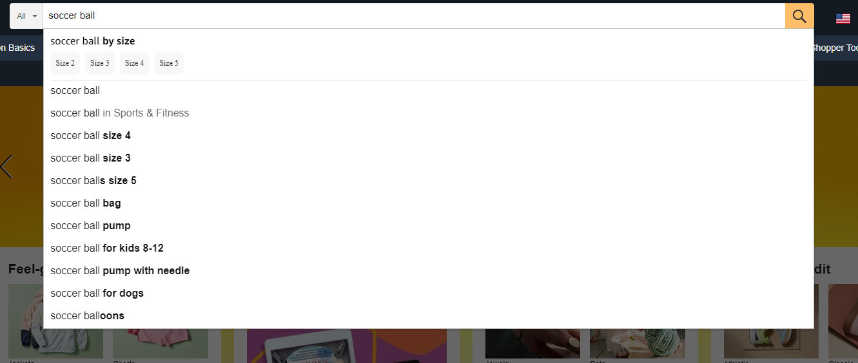
Task: Select the Size 3 chip
Action: [x=100, y=63]
